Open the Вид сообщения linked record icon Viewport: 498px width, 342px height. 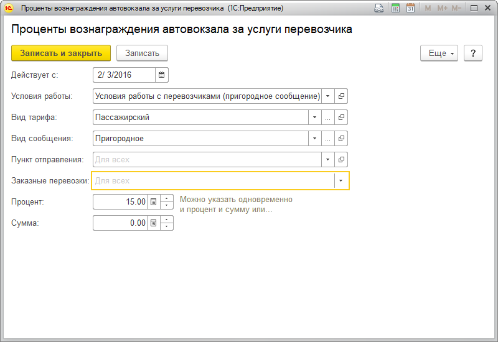click(x=341, y=139)
